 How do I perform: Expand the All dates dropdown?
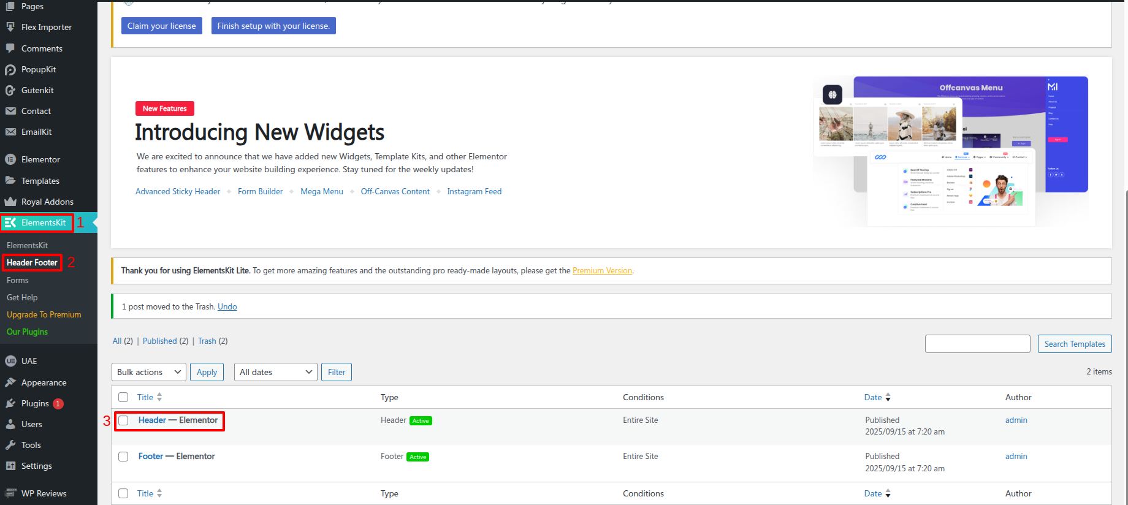pyautogui.click(x=275, y=372)
